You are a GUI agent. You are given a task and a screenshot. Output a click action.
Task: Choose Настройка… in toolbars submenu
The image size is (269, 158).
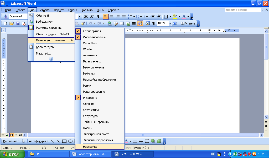100,147
